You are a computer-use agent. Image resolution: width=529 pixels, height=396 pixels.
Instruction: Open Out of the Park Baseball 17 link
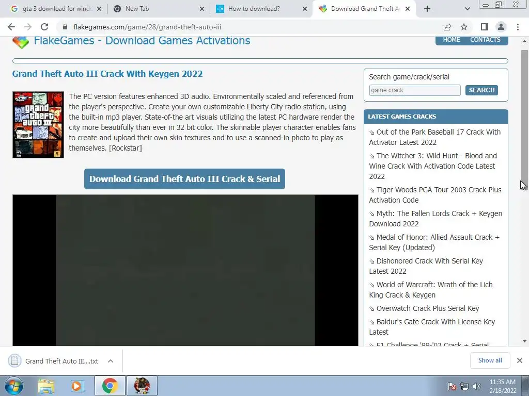pyautogui.click(x=435, y=137)
